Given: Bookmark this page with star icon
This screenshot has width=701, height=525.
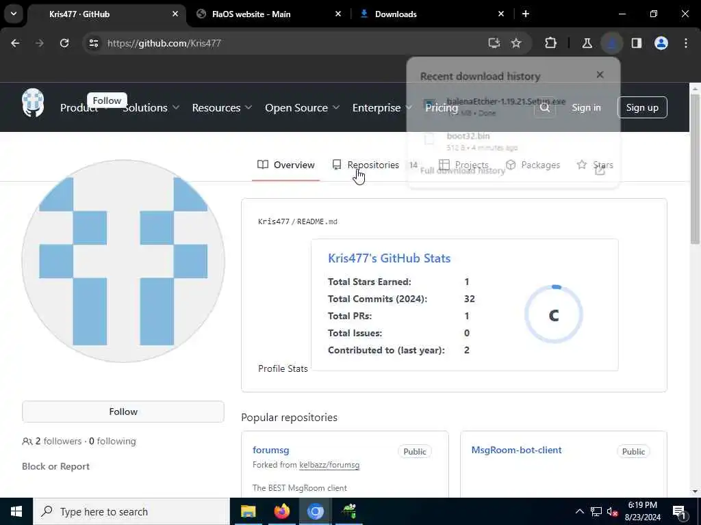Looking at the screenshot, I should coord(516,43).
